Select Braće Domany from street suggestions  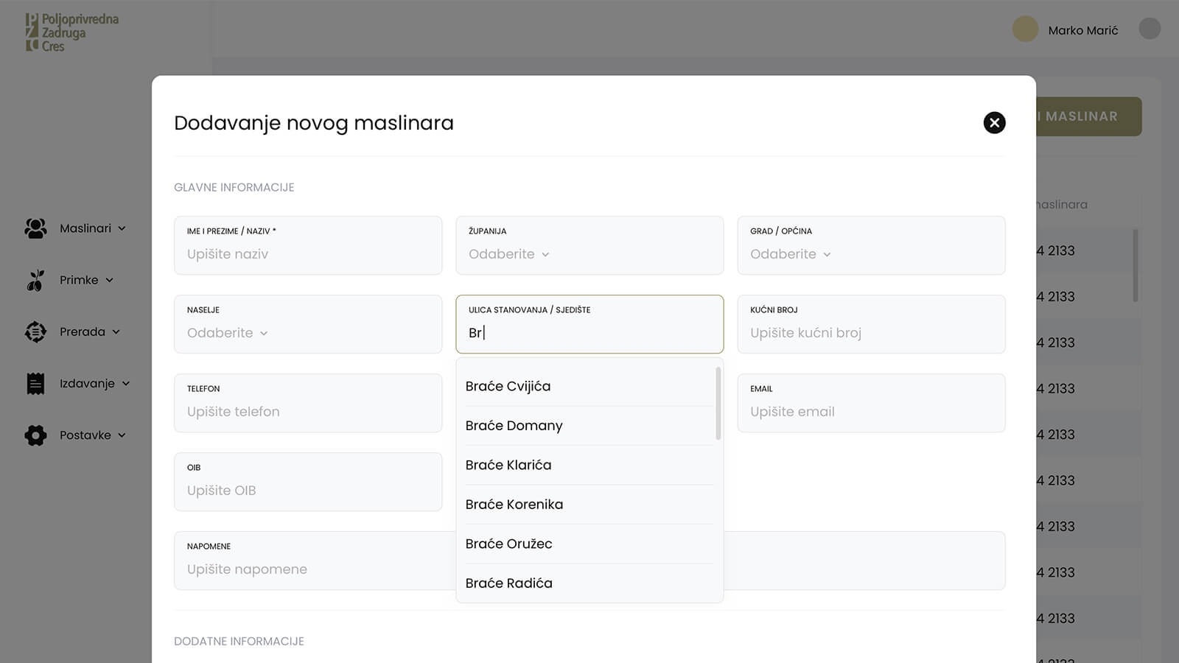(588, 426)
